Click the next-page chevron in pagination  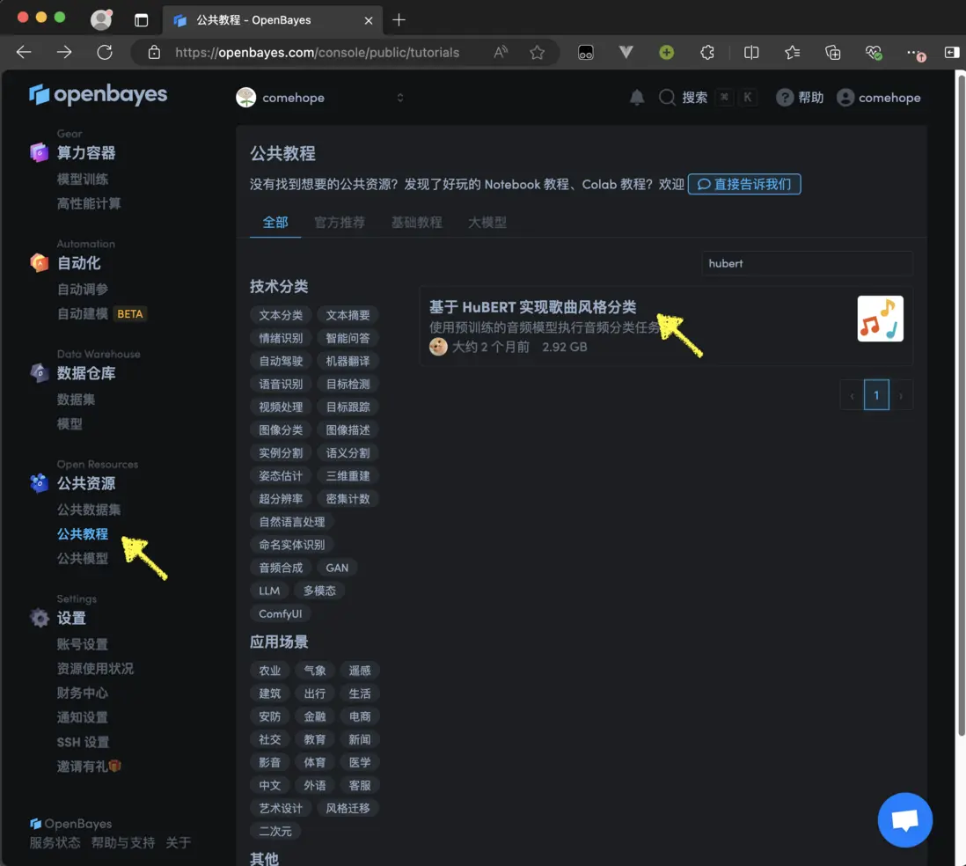[x=901, y=394]
